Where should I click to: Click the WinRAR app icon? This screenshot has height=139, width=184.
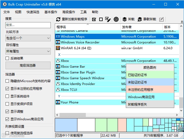(58, 48)
